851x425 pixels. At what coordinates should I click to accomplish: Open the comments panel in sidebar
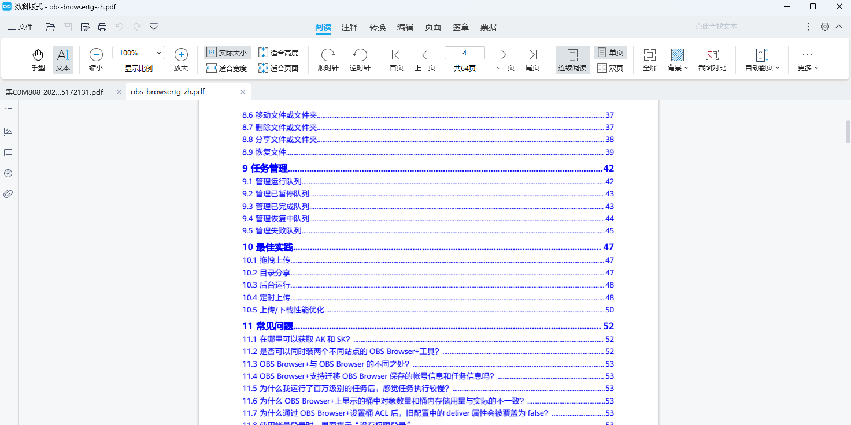[x=8, y=152]
